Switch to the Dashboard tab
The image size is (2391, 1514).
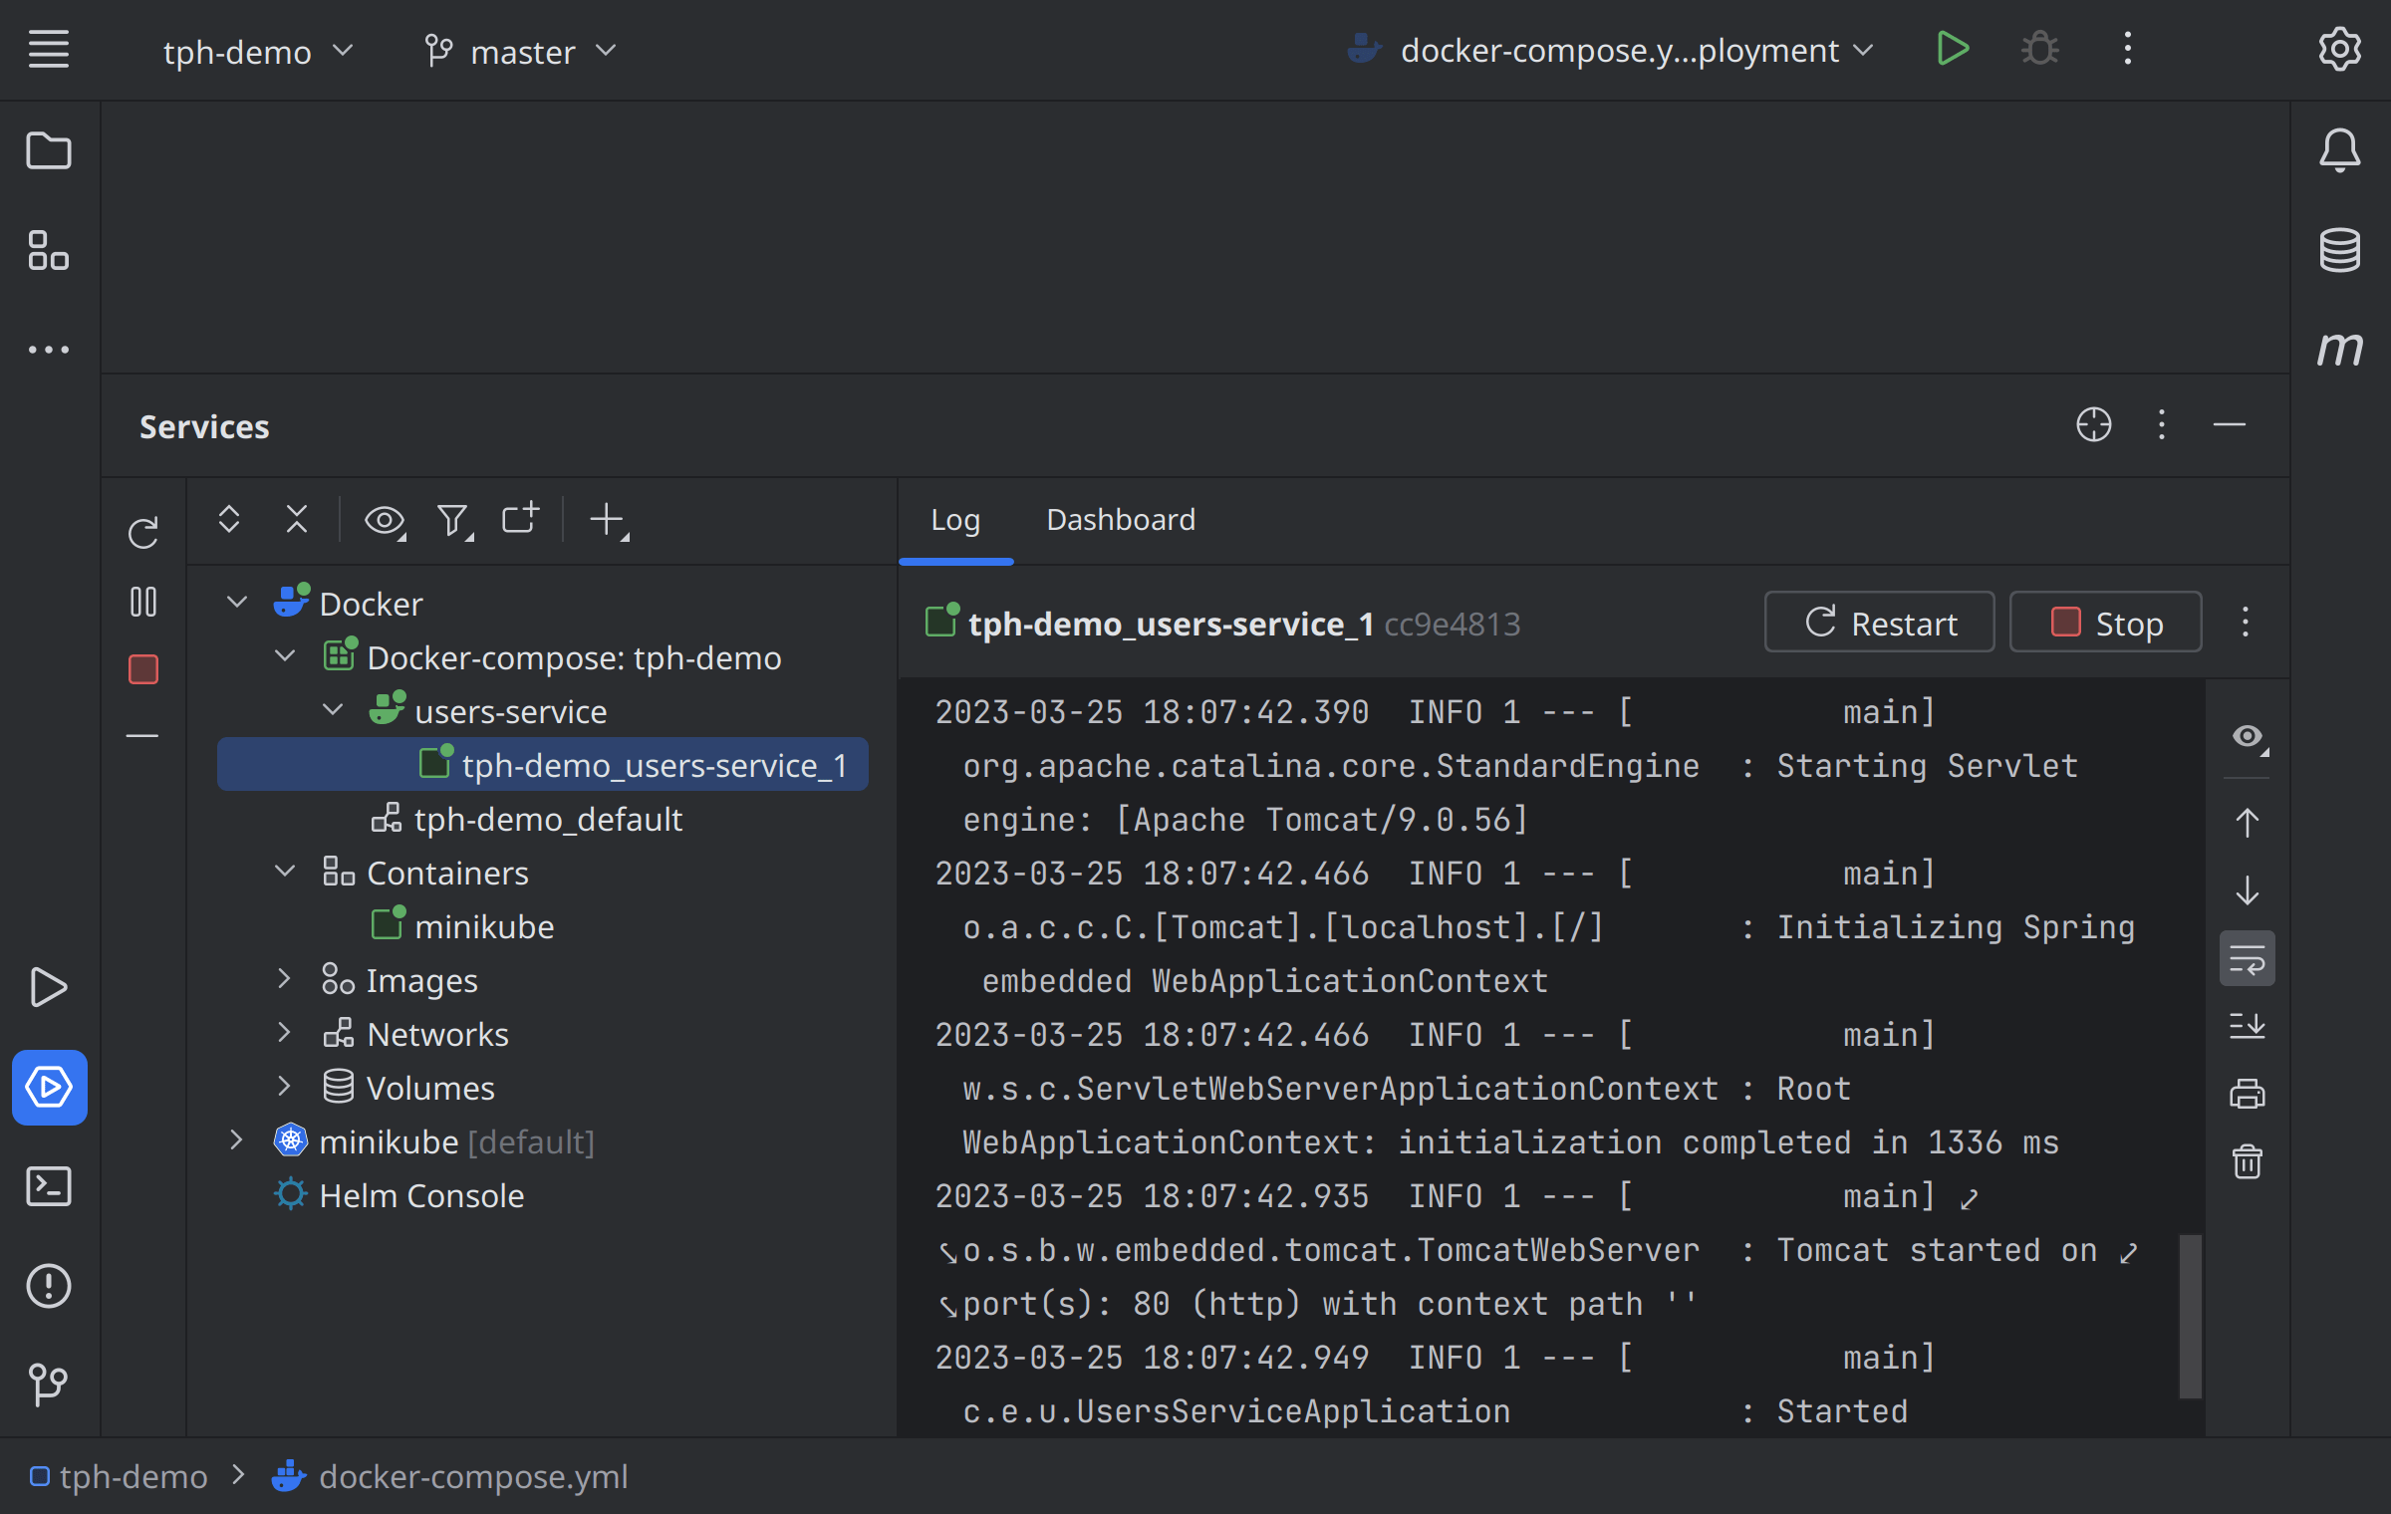coord(1120,519)
